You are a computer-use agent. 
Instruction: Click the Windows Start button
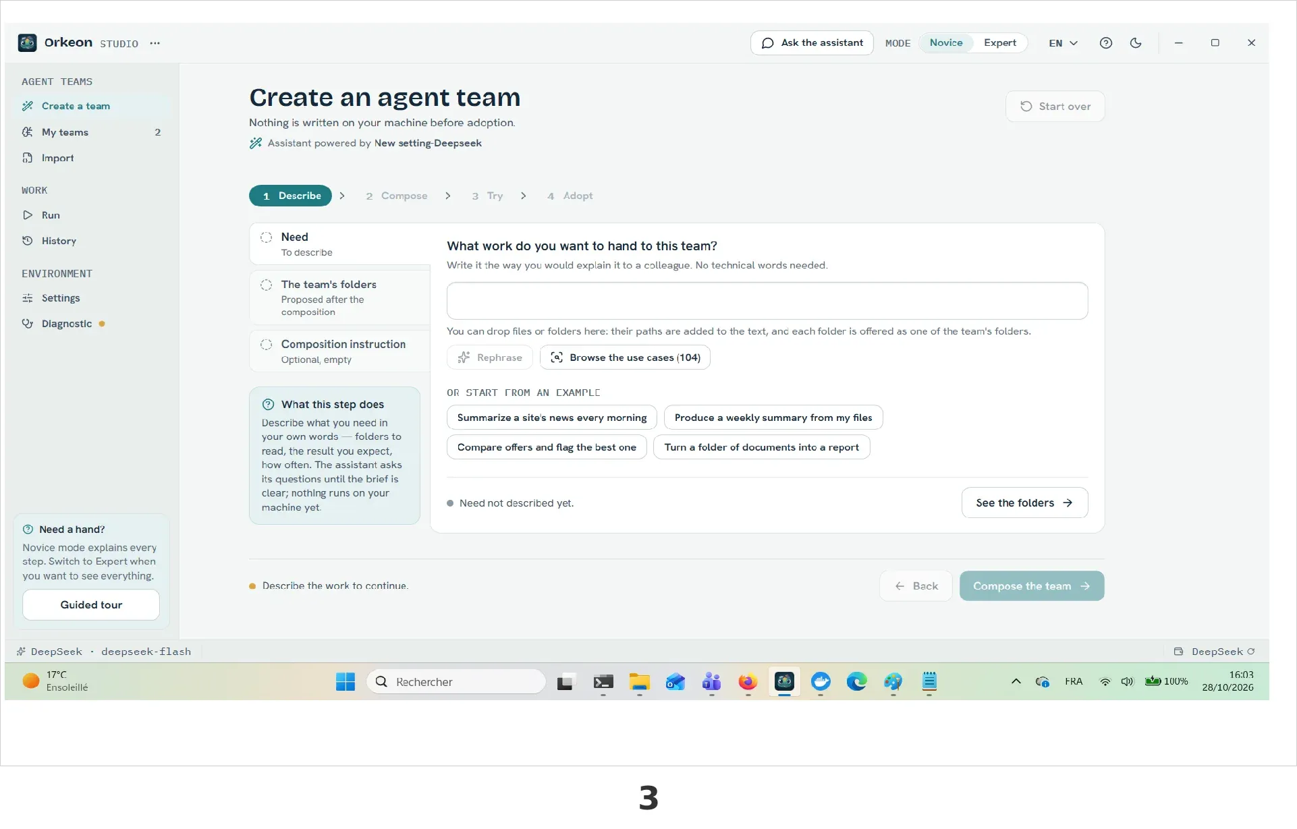(346, 682)
